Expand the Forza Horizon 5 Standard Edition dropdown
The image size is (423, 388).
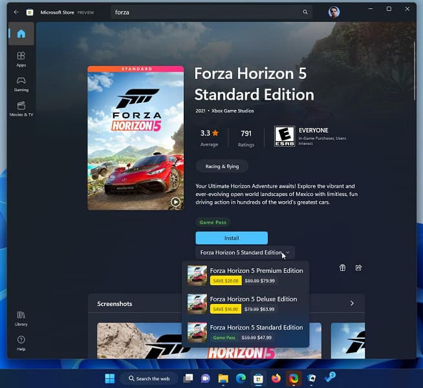click(245, 253)
